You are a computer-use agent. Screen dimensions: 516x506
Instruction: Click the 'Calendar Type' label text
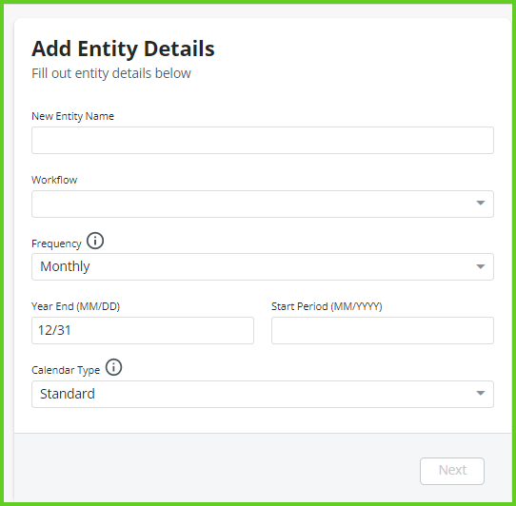(x=66, y=370)
